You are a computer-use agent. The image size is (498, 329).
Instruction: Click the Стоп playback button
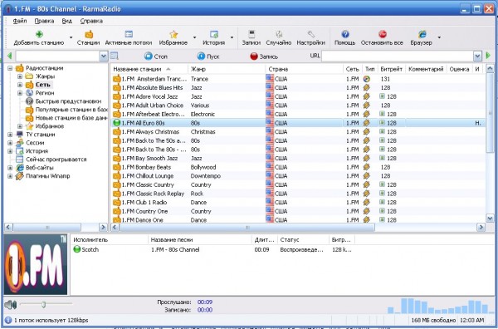click(156, 56)
